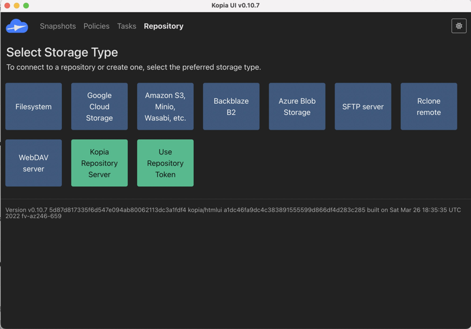Go to the Tasks tab
The image size is (471, 329).
127,26
